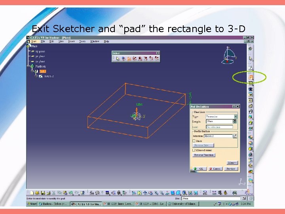Click the Hole icon in right toolbar
The image size is (285, 214).
[x=251, y=100]
